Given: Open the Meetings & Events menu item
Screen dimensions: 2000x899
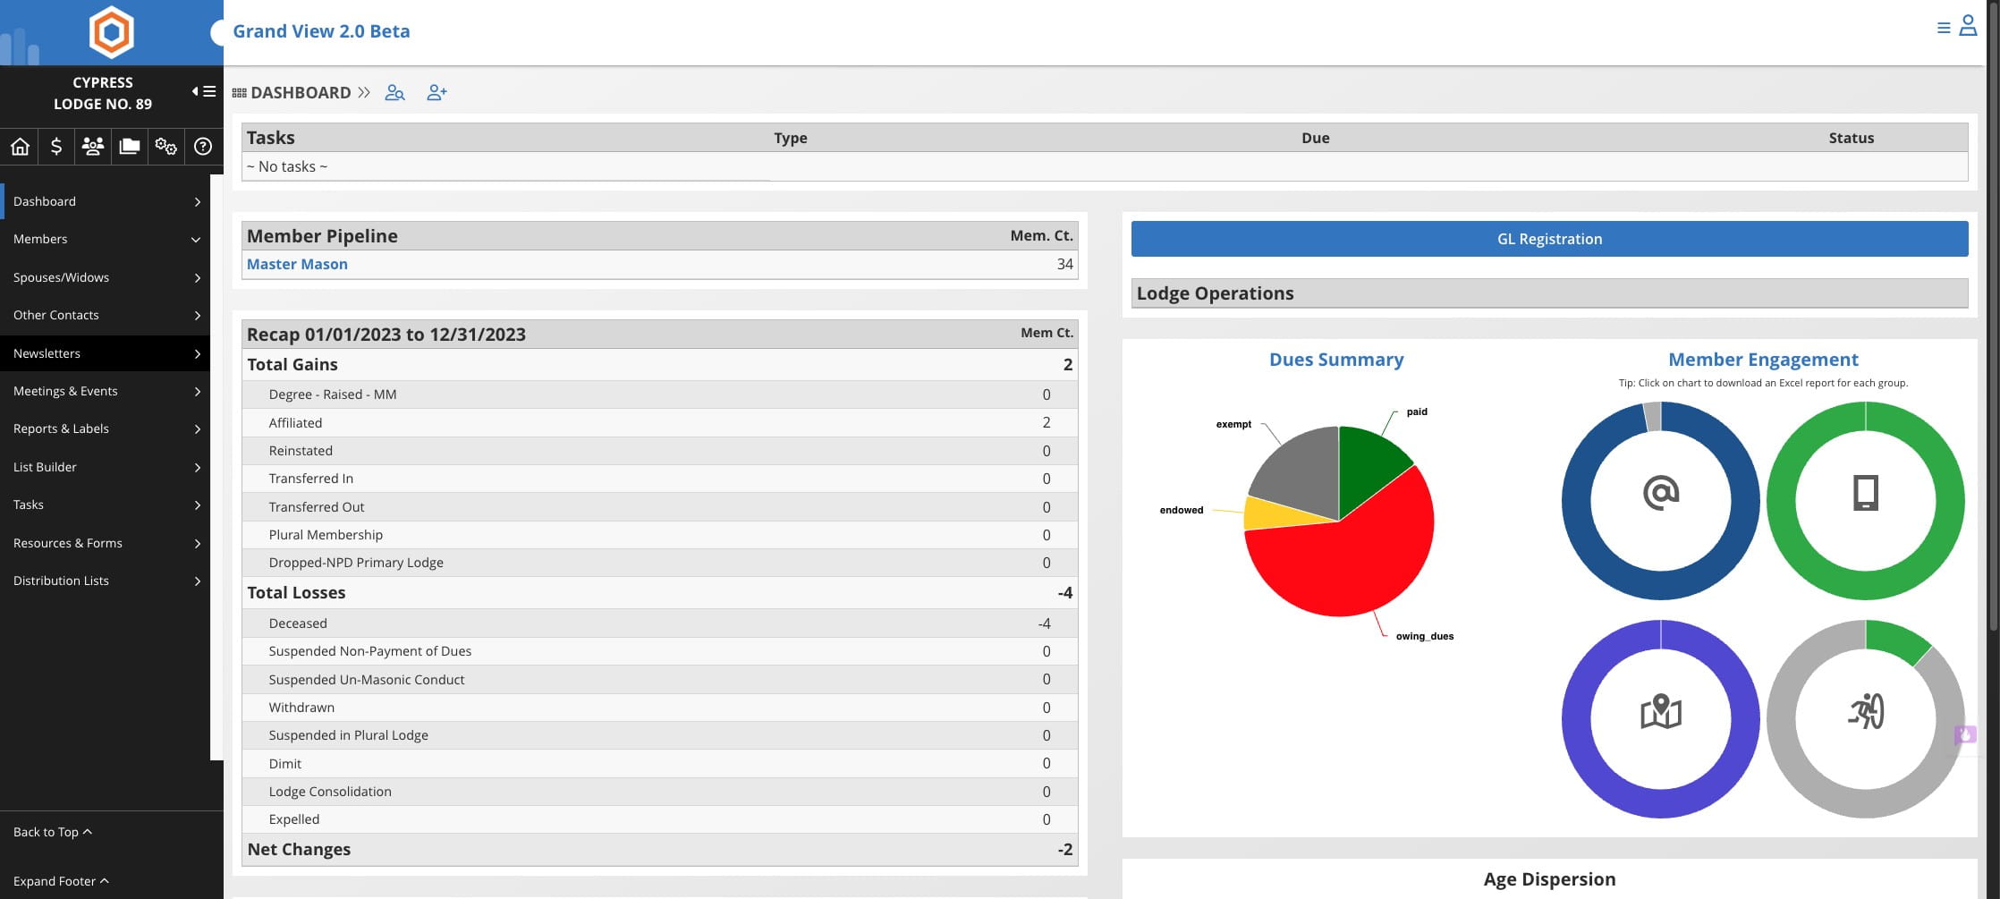Looking at the screenshot, I should pyautogui.click(x=106, y=391).
